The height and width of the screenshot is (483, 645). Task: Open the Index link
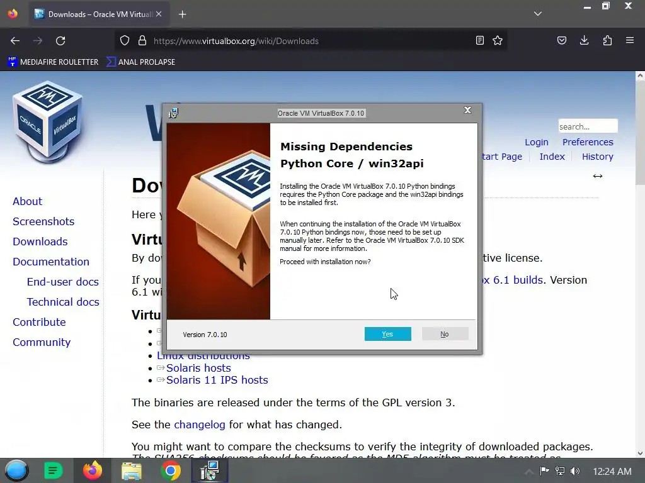pyautogui.click(x=552, y=157)
